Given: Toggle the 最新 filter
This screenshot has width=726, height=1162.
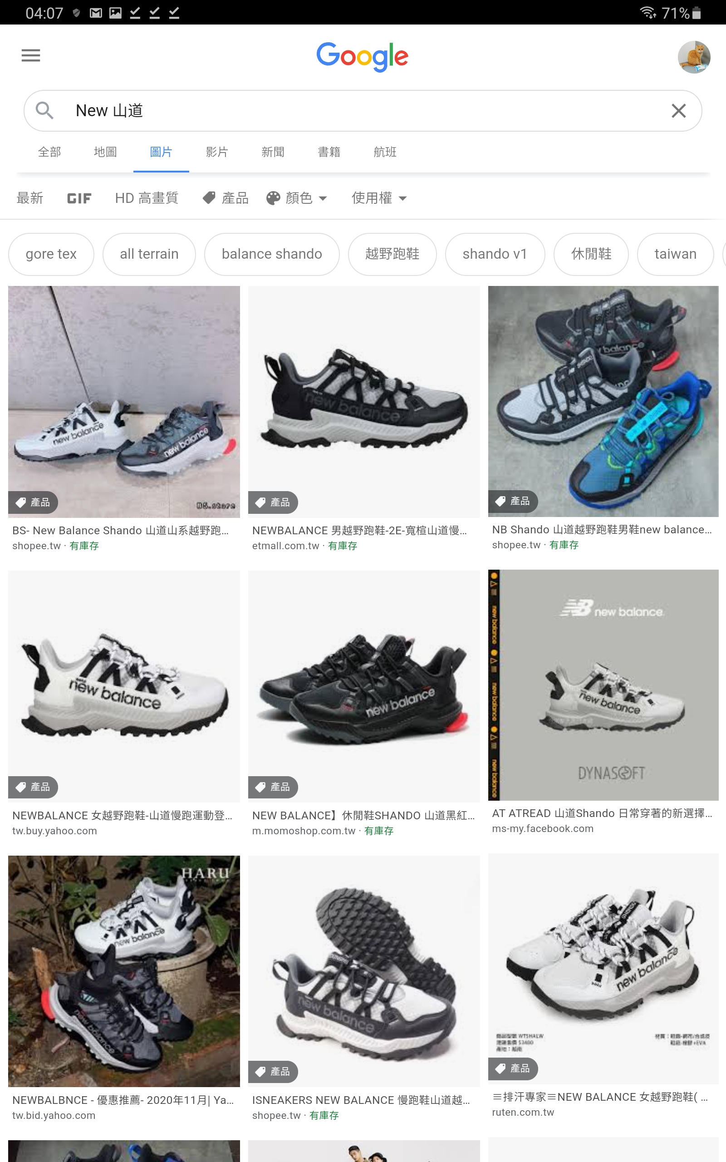Looking at the screenshot, I should click(30, 198).
